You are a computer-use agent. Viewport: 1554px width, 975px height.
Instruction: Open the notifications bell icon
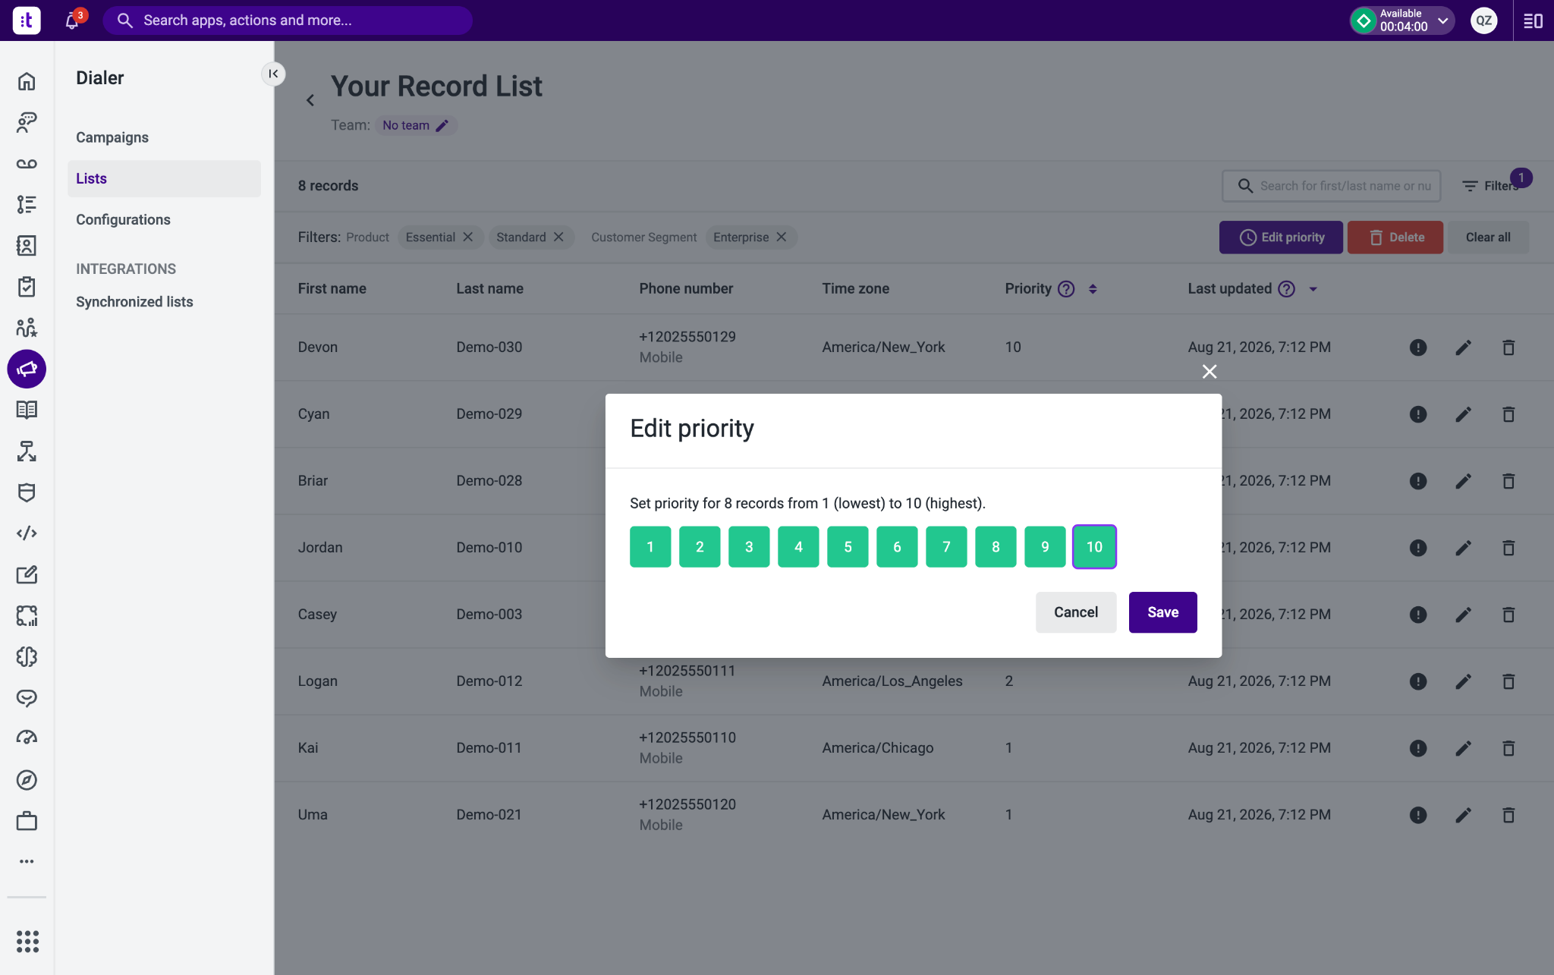coord(72,20)
